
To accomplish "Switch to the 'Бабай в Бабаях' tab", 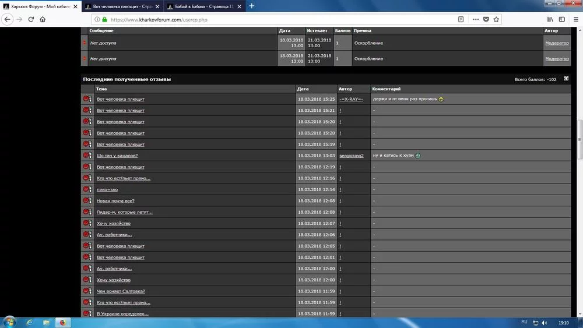I will coord(205,6).
